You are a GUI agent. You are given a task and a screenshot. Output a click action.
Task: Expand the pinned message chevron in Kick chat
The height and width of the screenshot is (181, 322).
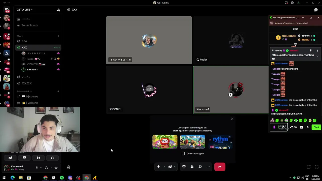pyautogui.click(x=317, y=56)
